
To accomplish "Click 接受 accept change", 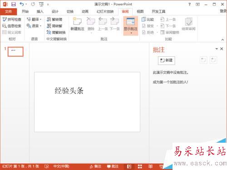I will coord(148,26).
